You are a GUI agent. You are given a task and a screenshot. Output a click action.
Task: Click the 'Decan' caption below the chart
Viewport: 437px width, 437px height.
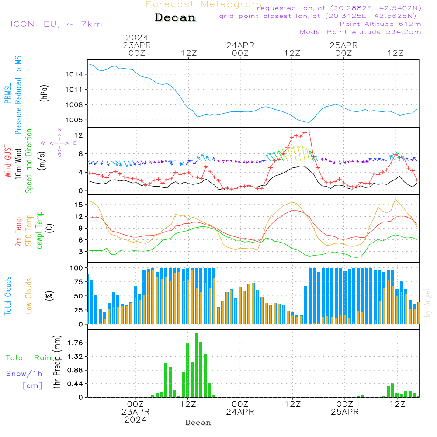198,423
